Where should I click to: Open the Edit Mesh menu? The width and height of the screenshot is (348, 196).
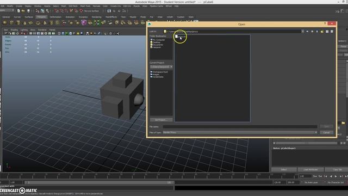pyautogui.click(x=73, y=6)
